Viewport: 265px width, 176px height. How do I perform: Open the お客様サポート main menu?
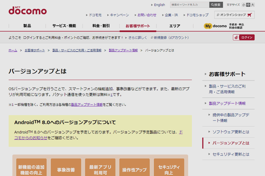138,26
